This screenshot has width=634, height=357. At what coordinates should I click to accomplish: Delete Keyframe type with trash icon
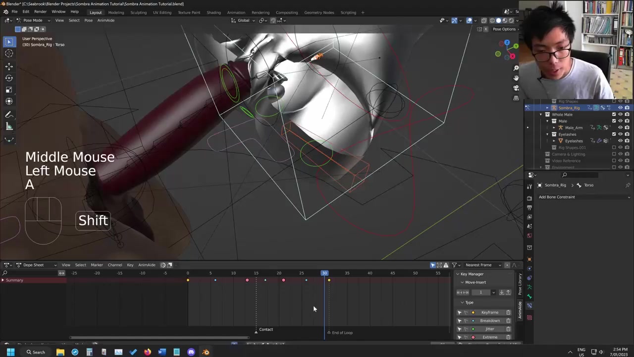(508, 312)
